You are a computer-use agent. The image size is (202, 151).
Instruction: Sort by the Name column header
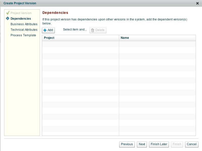point(157,38)
